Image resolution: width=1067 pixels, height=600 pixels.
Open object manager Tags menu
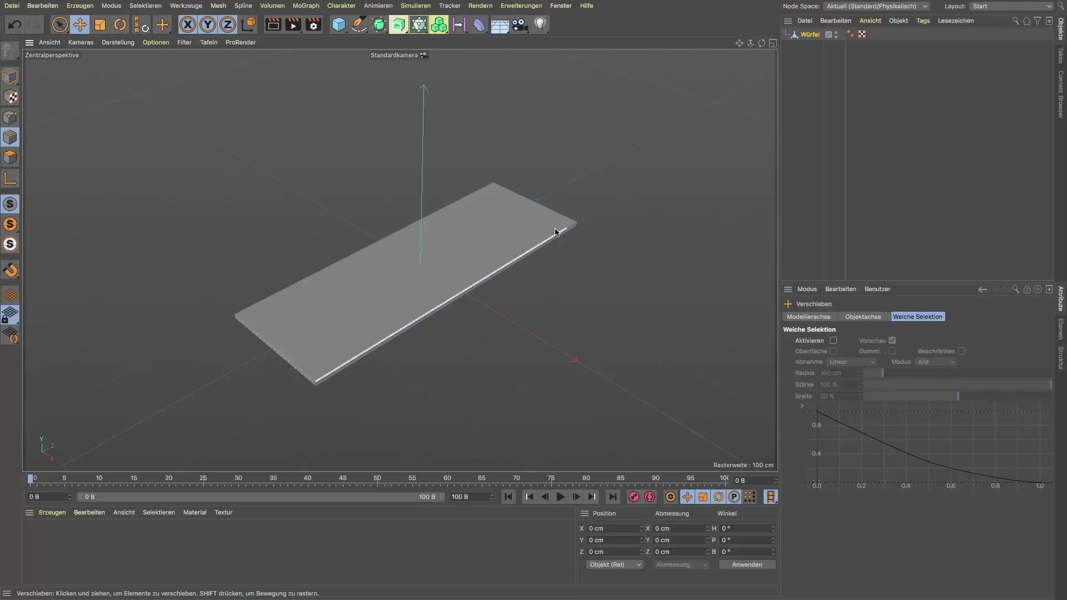coord(923,21)
